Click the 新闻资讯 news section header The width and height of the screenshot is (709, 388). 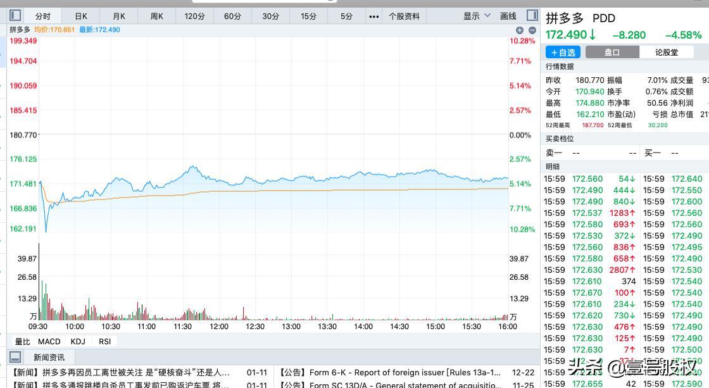click(x=49, y=357)
